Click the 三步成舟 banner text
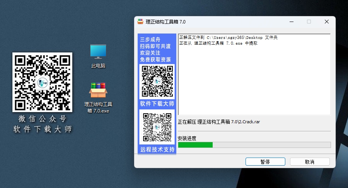Screen dimensions: 348x188 point(150,40)
